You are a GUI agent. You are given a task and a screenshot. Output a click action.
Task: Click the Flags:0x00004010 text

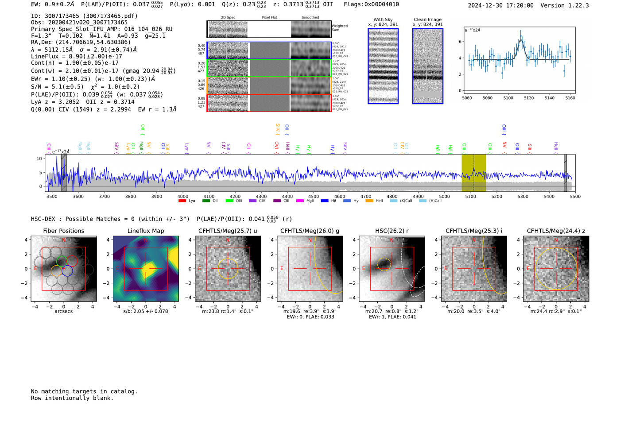click(x=371, y=4)
